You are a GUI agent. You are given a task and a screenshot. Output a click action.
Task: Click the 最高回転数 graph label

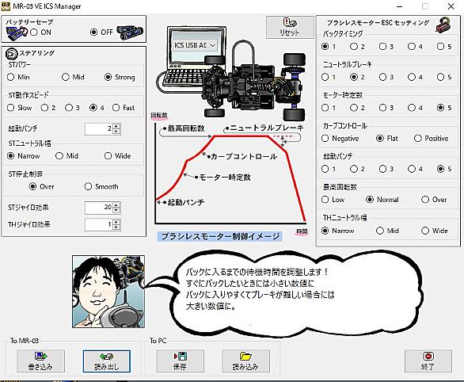click(186, 128)
